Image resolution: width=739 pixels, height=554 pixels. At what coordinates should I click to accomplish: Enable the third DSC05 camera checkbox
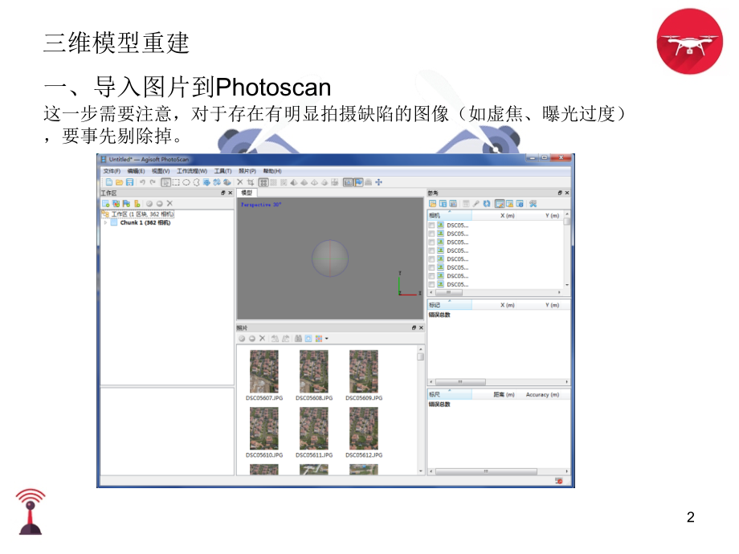431,242
